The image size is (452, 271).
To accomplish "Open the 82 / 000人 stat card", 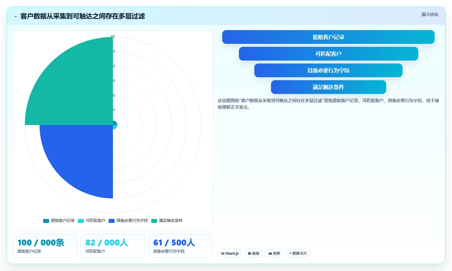I will click(113, 246).
